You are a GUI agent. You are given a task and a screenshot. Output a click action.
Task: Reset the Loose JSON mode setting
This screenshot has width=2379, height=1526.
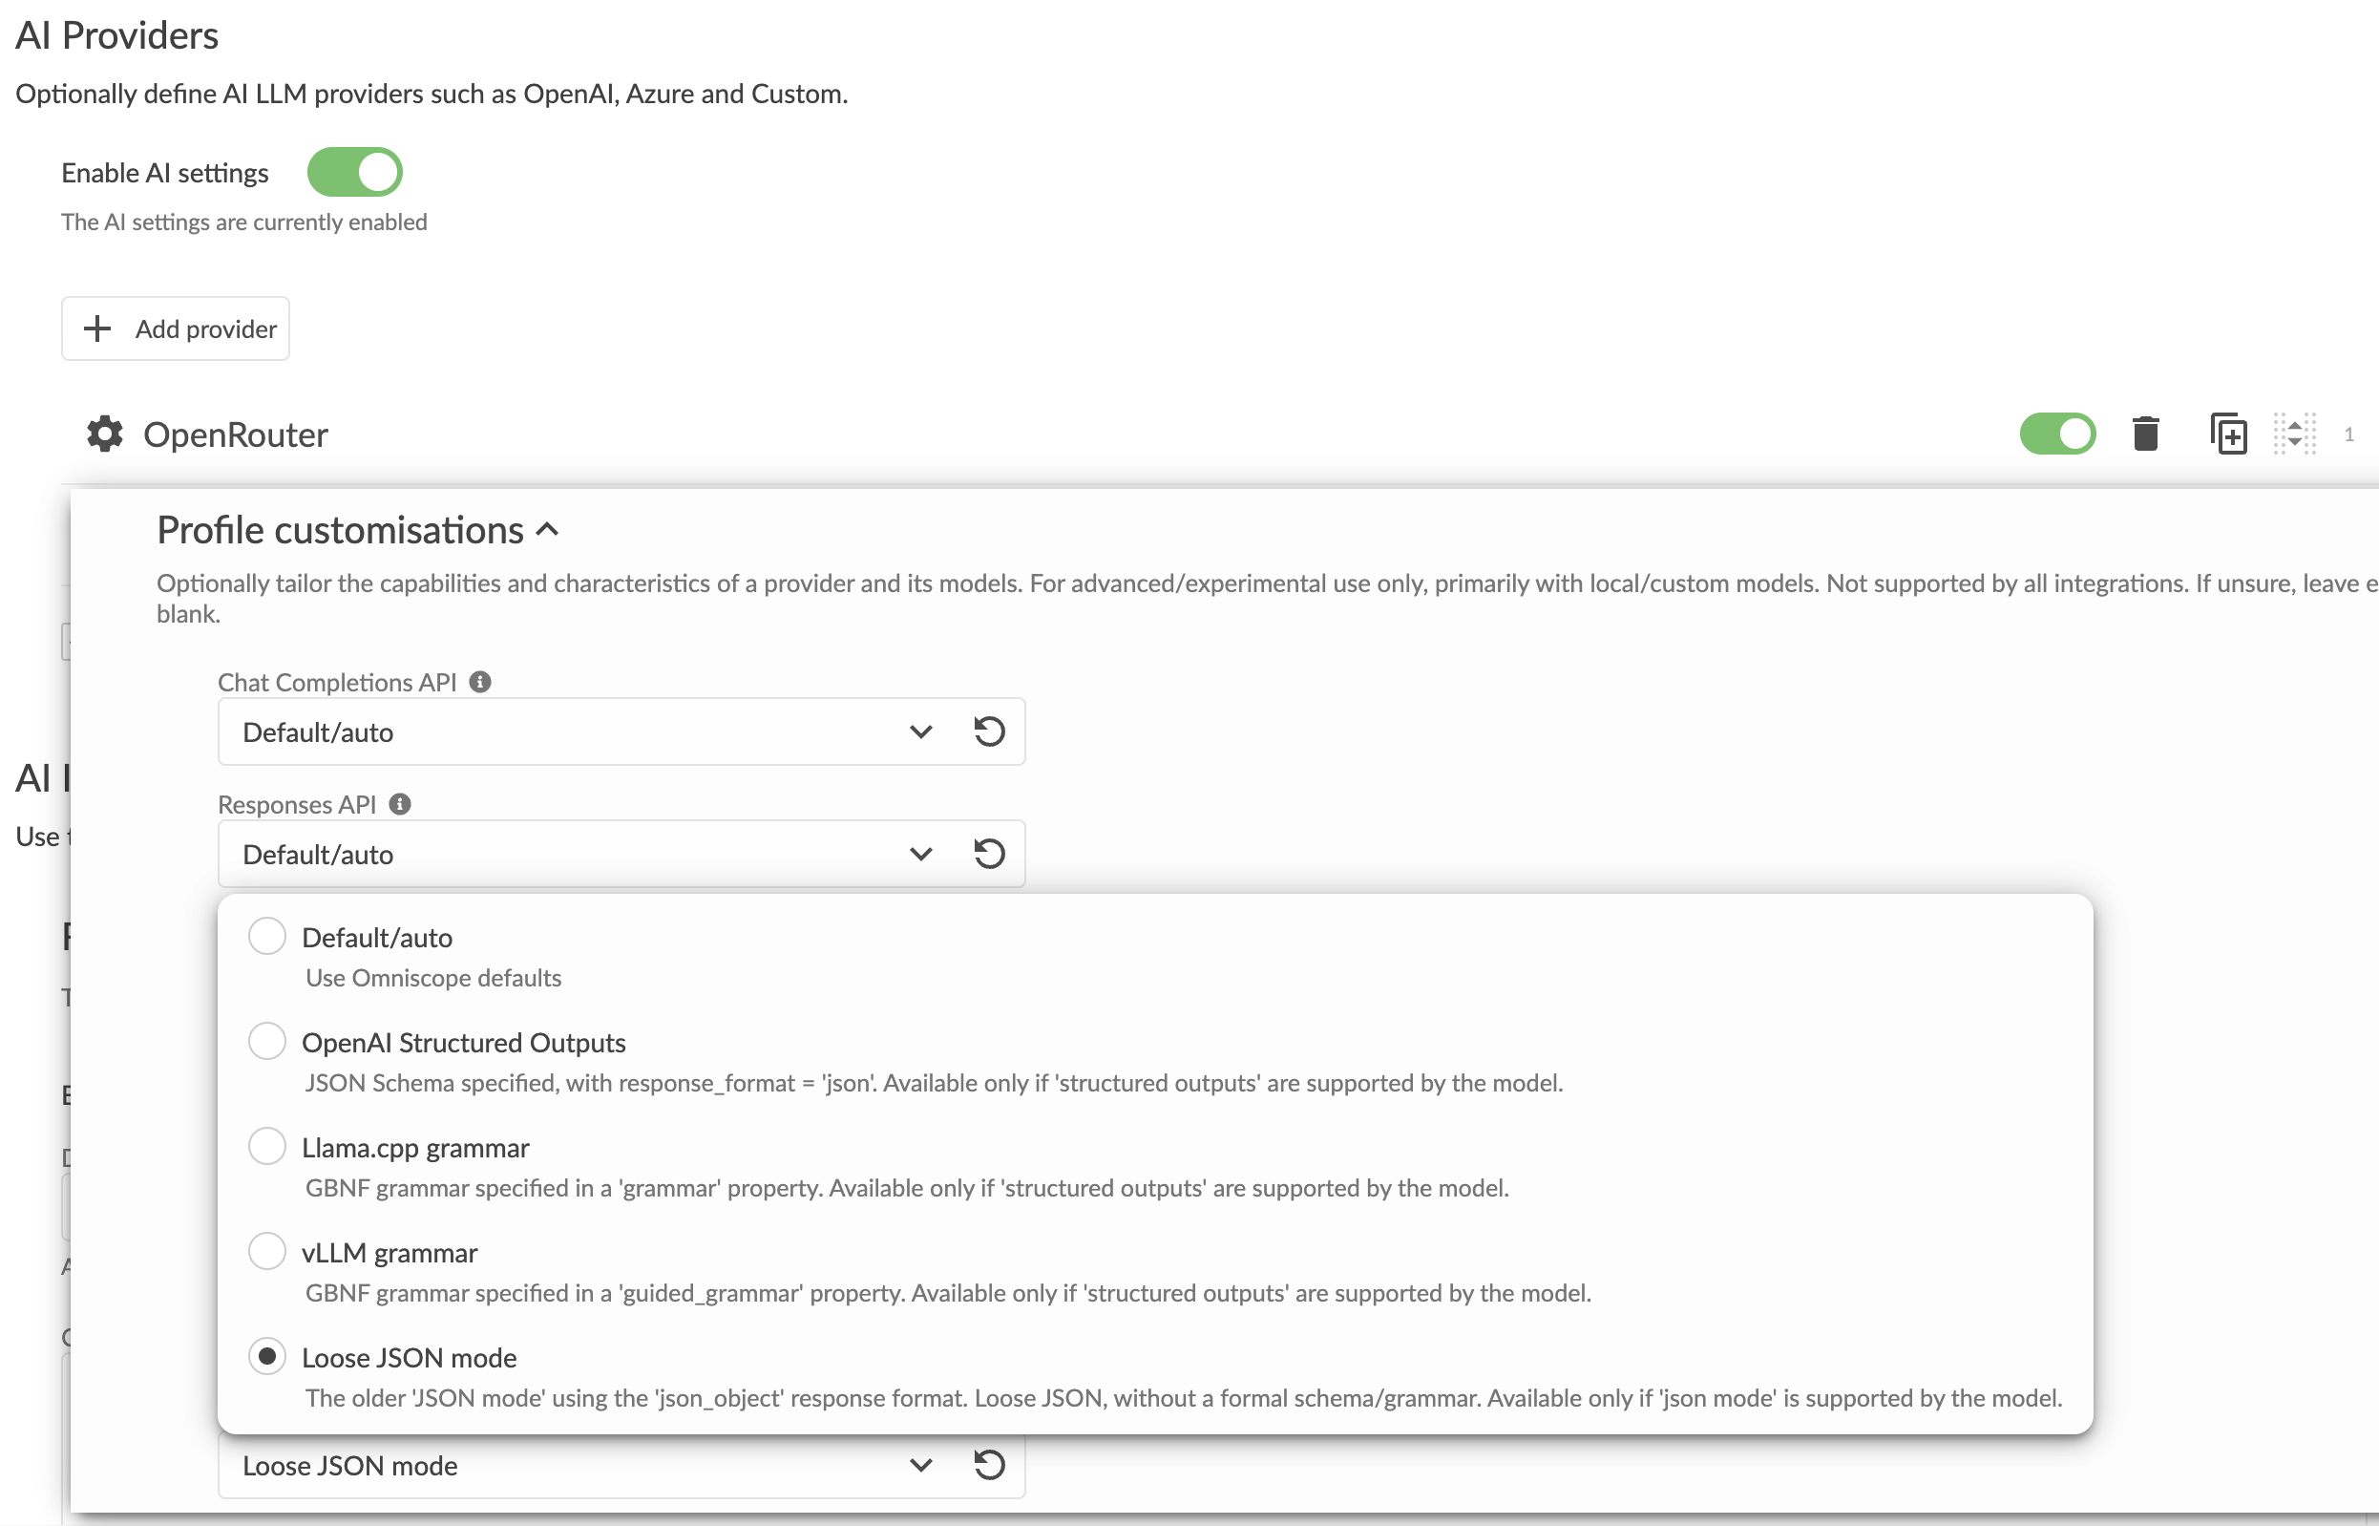[x=988, y=1465]
